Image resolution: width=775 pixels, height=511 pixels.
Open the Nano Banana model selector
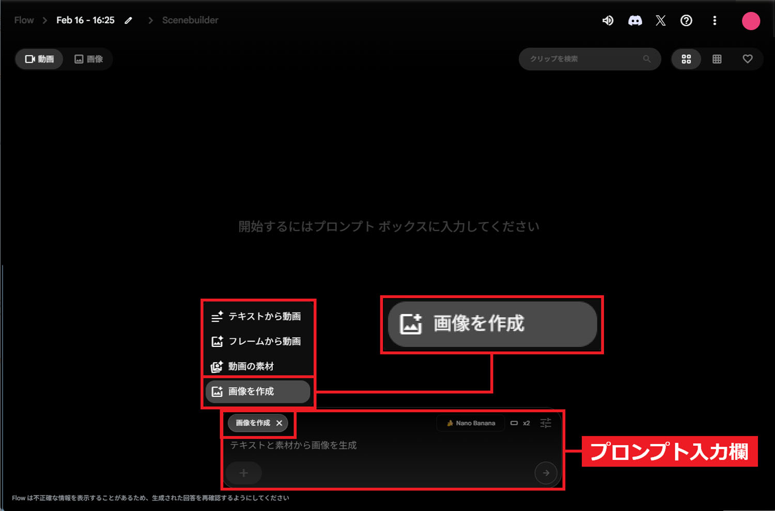[x=470, y=423]
